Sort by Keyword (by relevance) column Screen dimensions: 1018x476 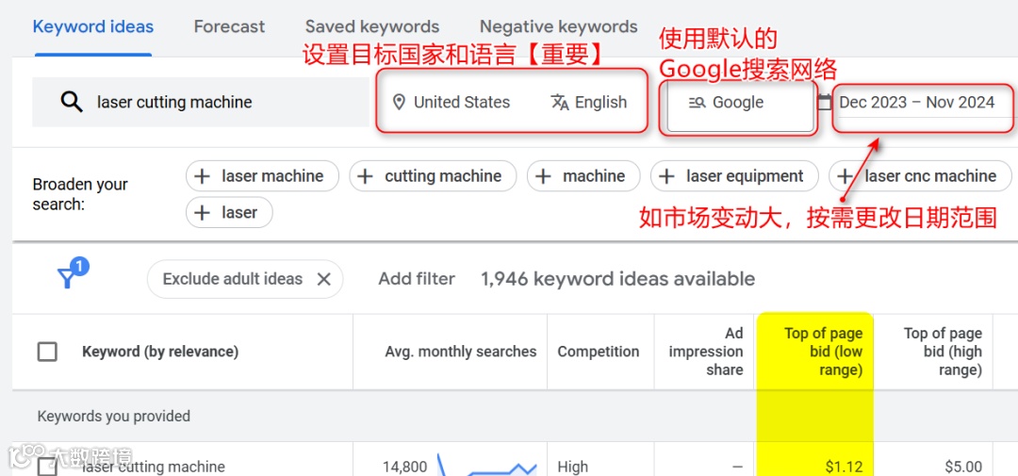tap(160, 352)
